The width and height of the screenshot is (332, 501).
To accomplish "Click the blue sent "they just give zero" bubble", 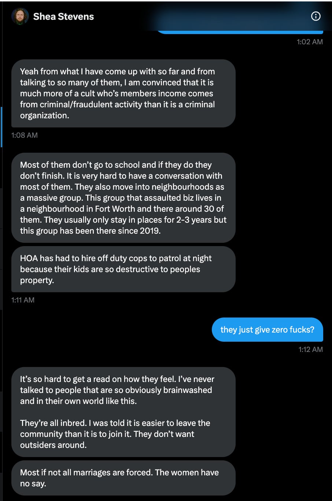I will [x=267, y=330].
